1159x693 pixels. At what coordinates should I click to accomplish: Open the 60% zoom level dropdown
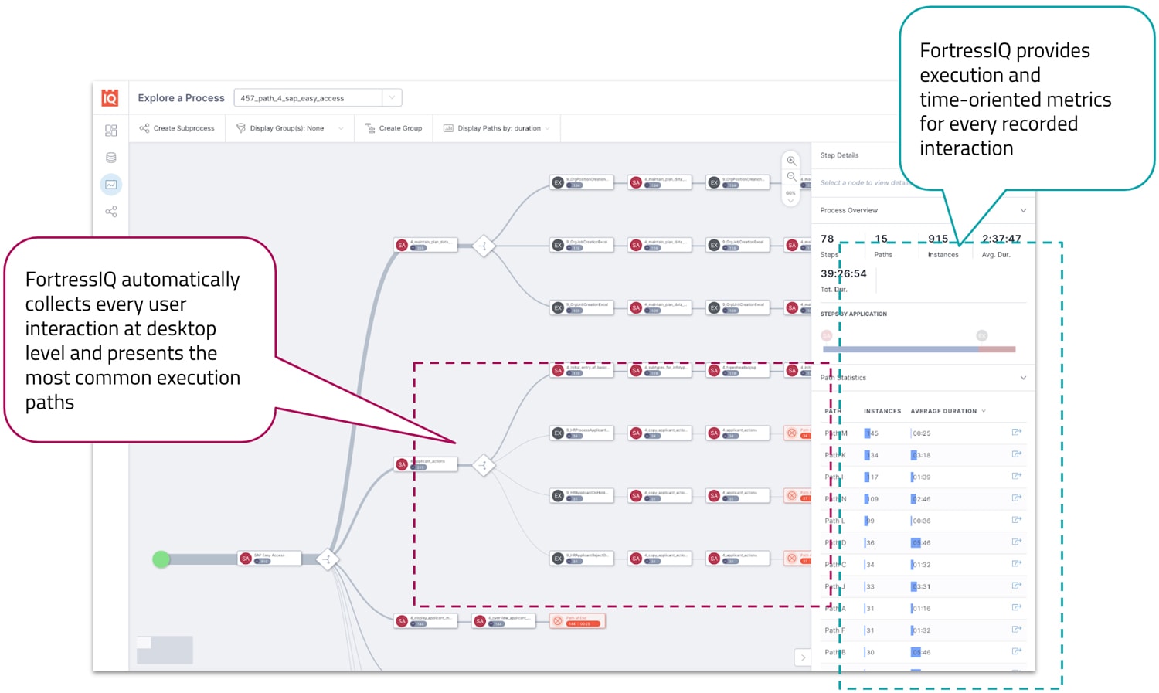pyautogui.click(x=790, y=196)
